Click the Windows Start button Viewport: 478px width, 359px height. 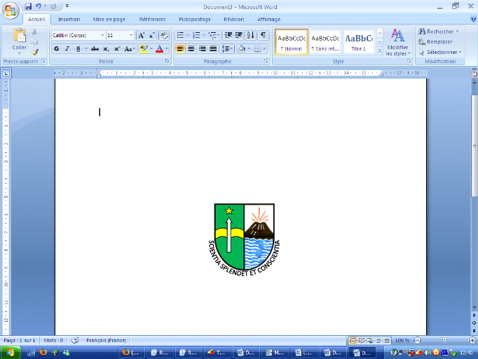point(11,352)
